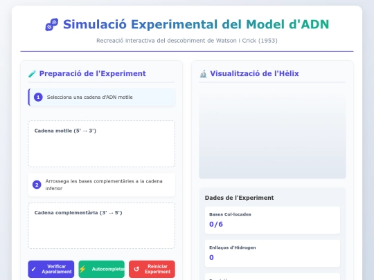Image resolution: width=374 pixels, height=280 pixels.
Task: Click the 'Visualització de l'Hèlix' heading
Action: (254, 73)
